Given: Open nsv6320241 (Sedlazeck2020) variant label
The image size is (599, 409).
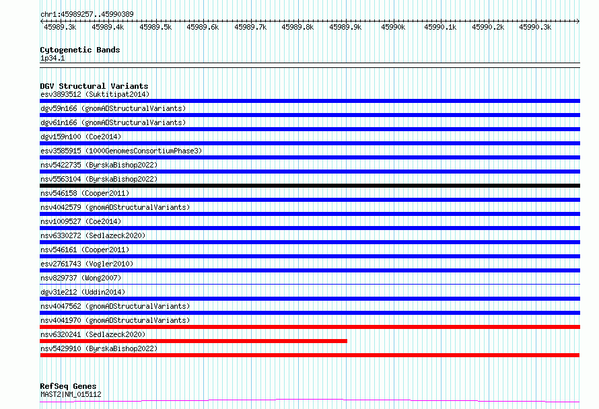Looking at the screenshot, I should coord(93,334).
